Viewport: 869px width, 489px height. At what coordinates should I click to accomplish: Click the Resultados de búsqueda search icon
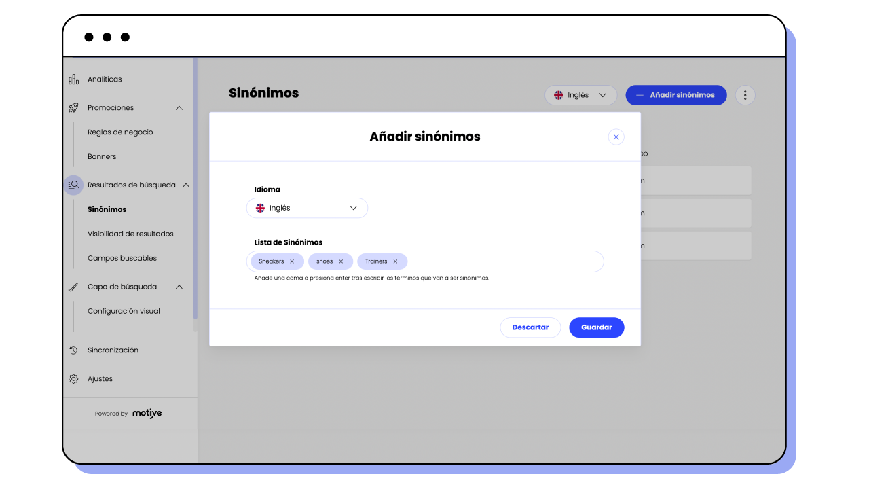[73, 185]
